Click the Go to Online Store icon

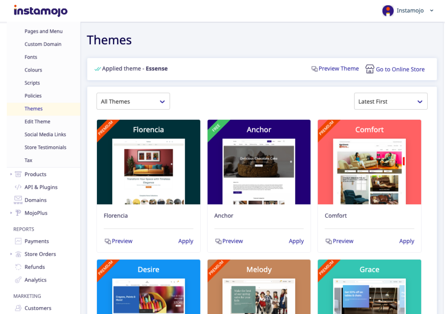click(369, 69)
